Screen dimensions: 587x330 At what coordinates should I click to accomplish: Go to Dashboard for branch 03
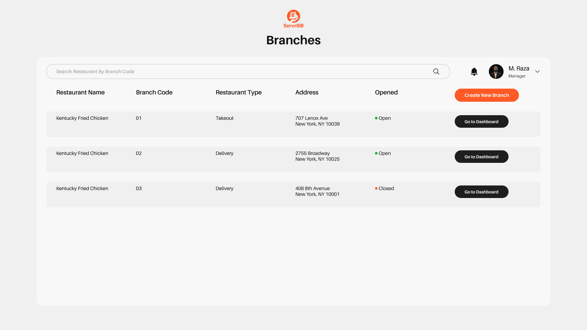coord(481,192)
